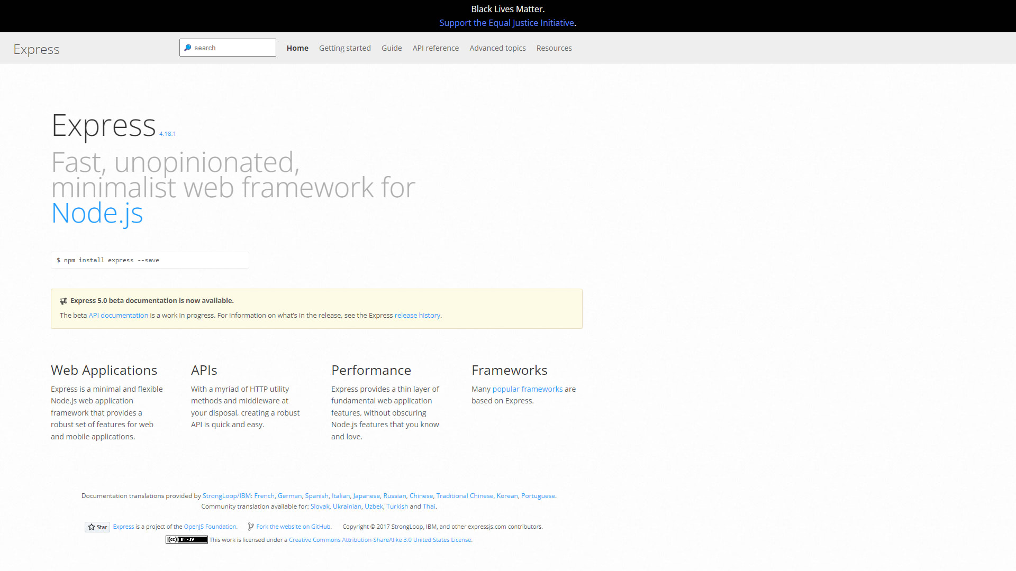Switch to the Guide tab
Viewport: 1016px width, 571px height.
[391, 48]
